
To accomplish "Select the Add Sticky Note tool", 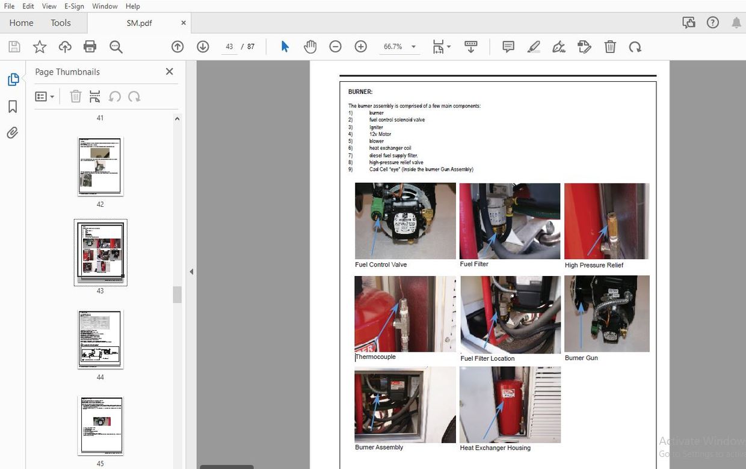I will 508,46.
